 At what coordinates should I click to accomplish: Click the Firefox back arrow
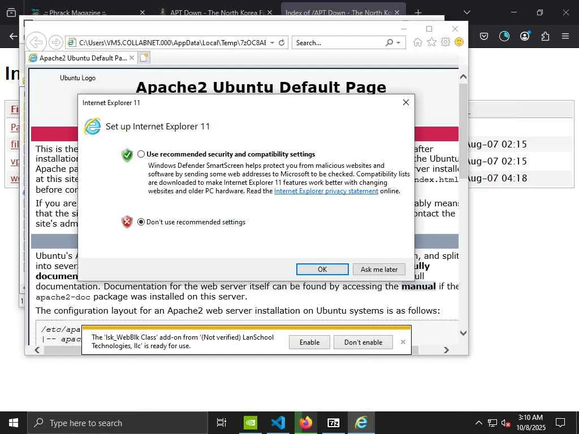pyautogui.click(x=14, y=36)
